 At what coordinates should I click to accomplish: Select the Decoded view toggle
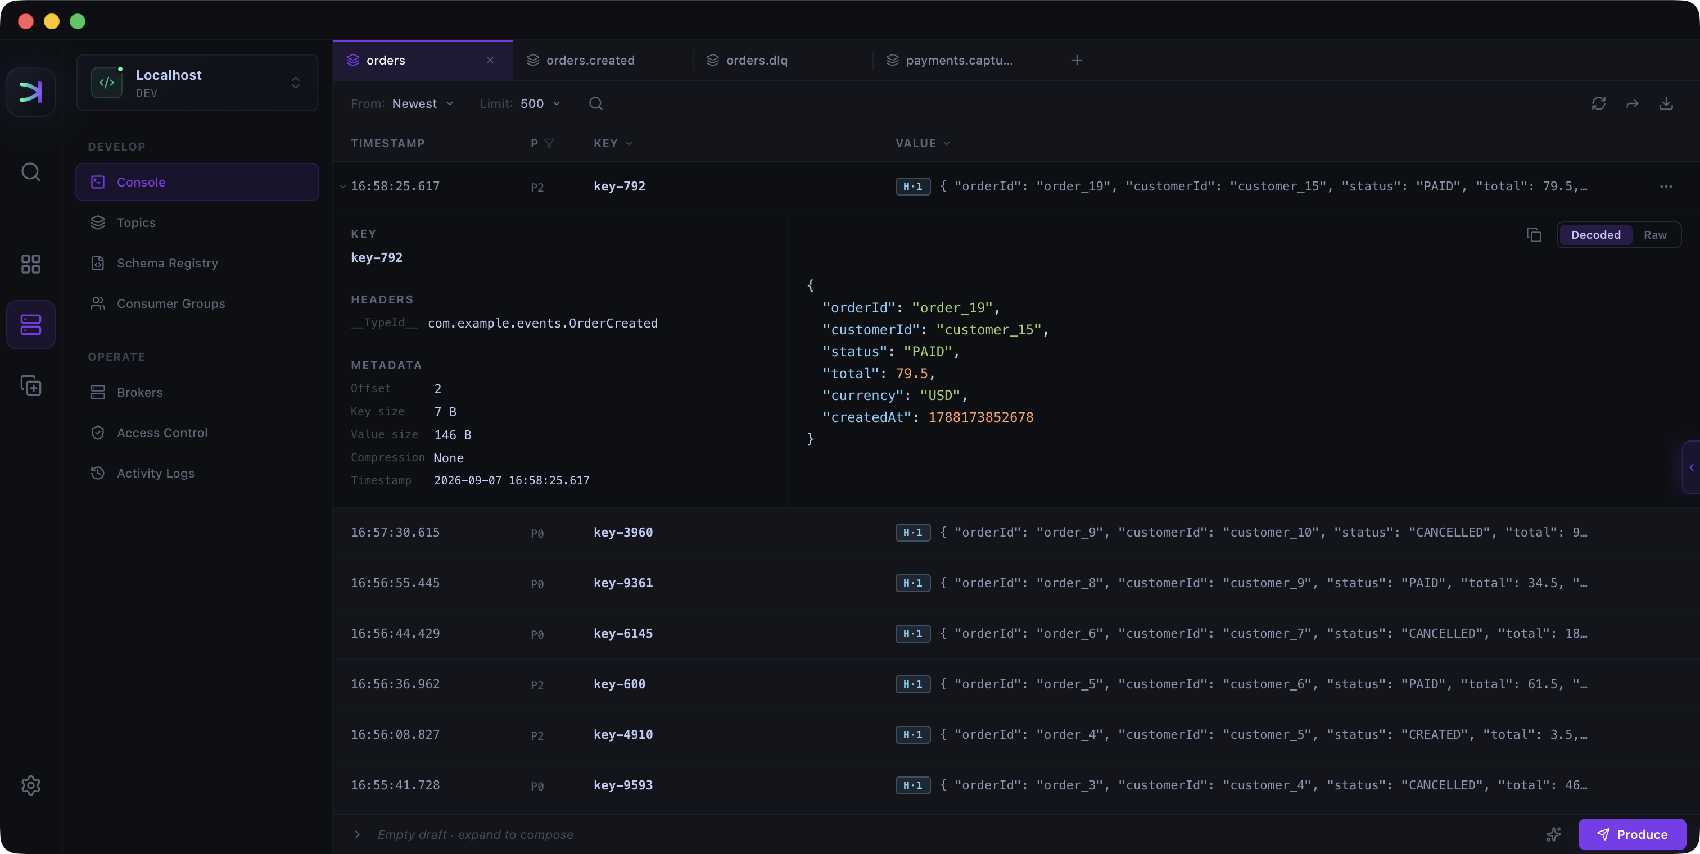[x=1595, y=235]
